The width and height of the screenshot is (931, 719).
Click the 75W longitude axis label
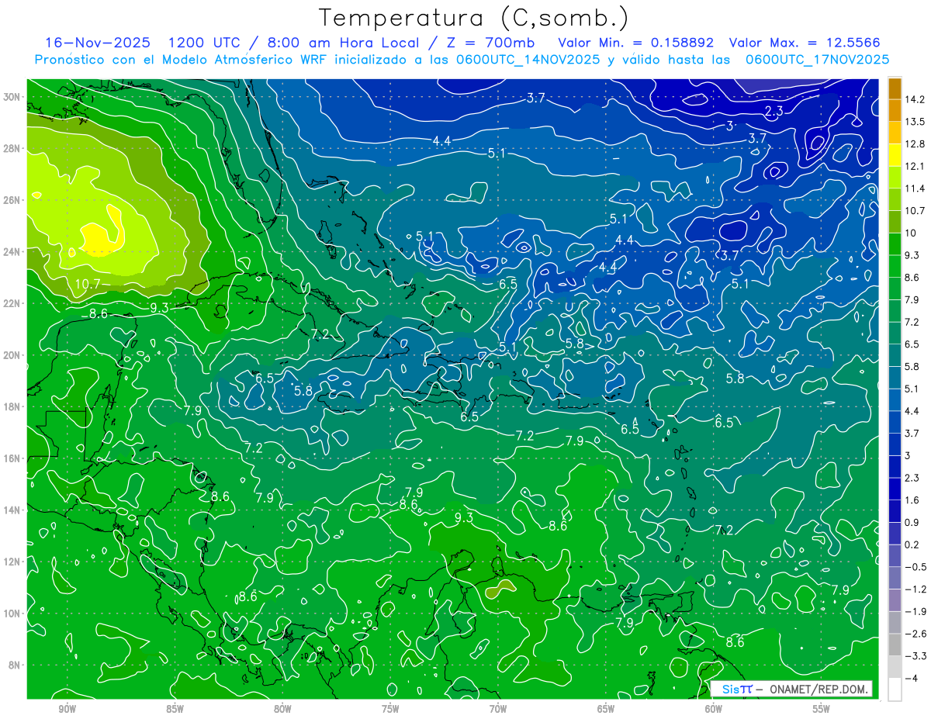pos(390,709)
